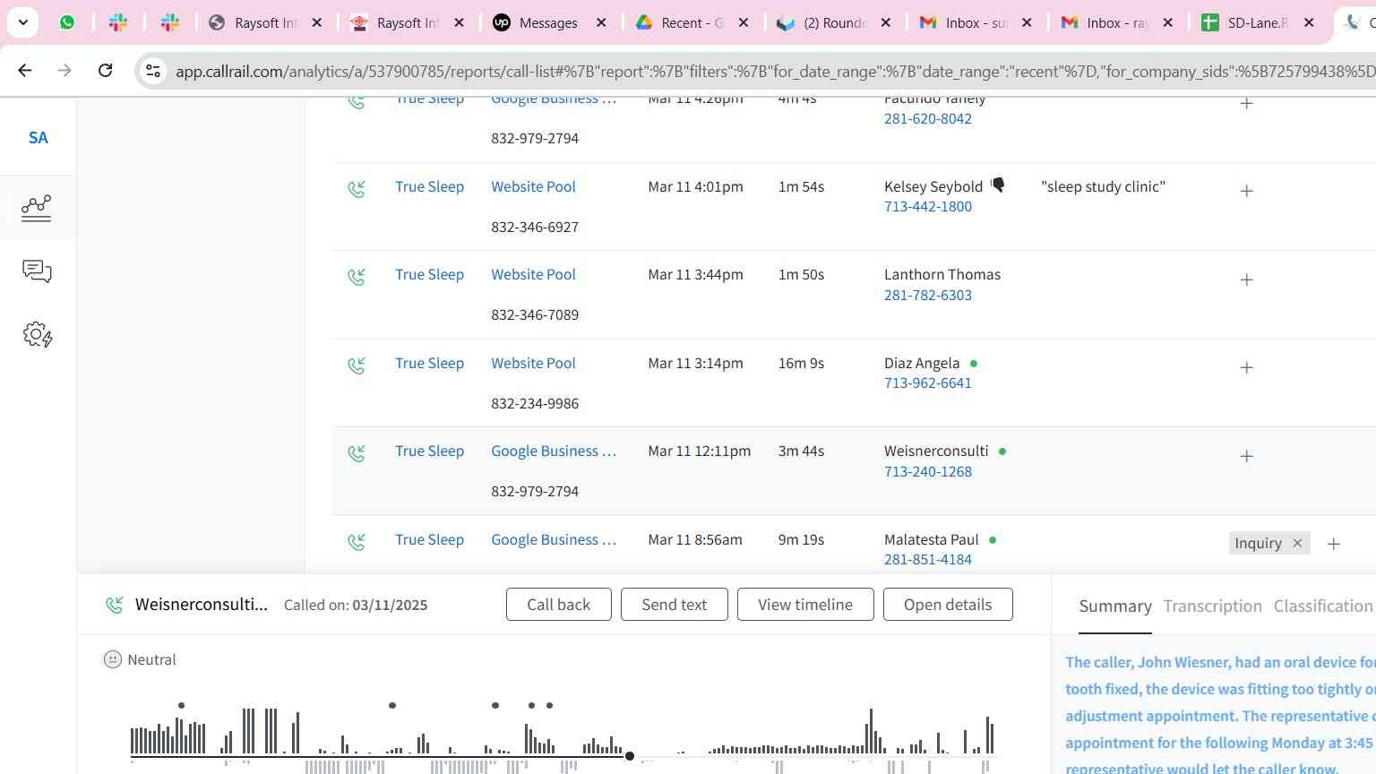
Task: Close the SD-Lane spreadsheet tab
Action: tap(1309, 22)
